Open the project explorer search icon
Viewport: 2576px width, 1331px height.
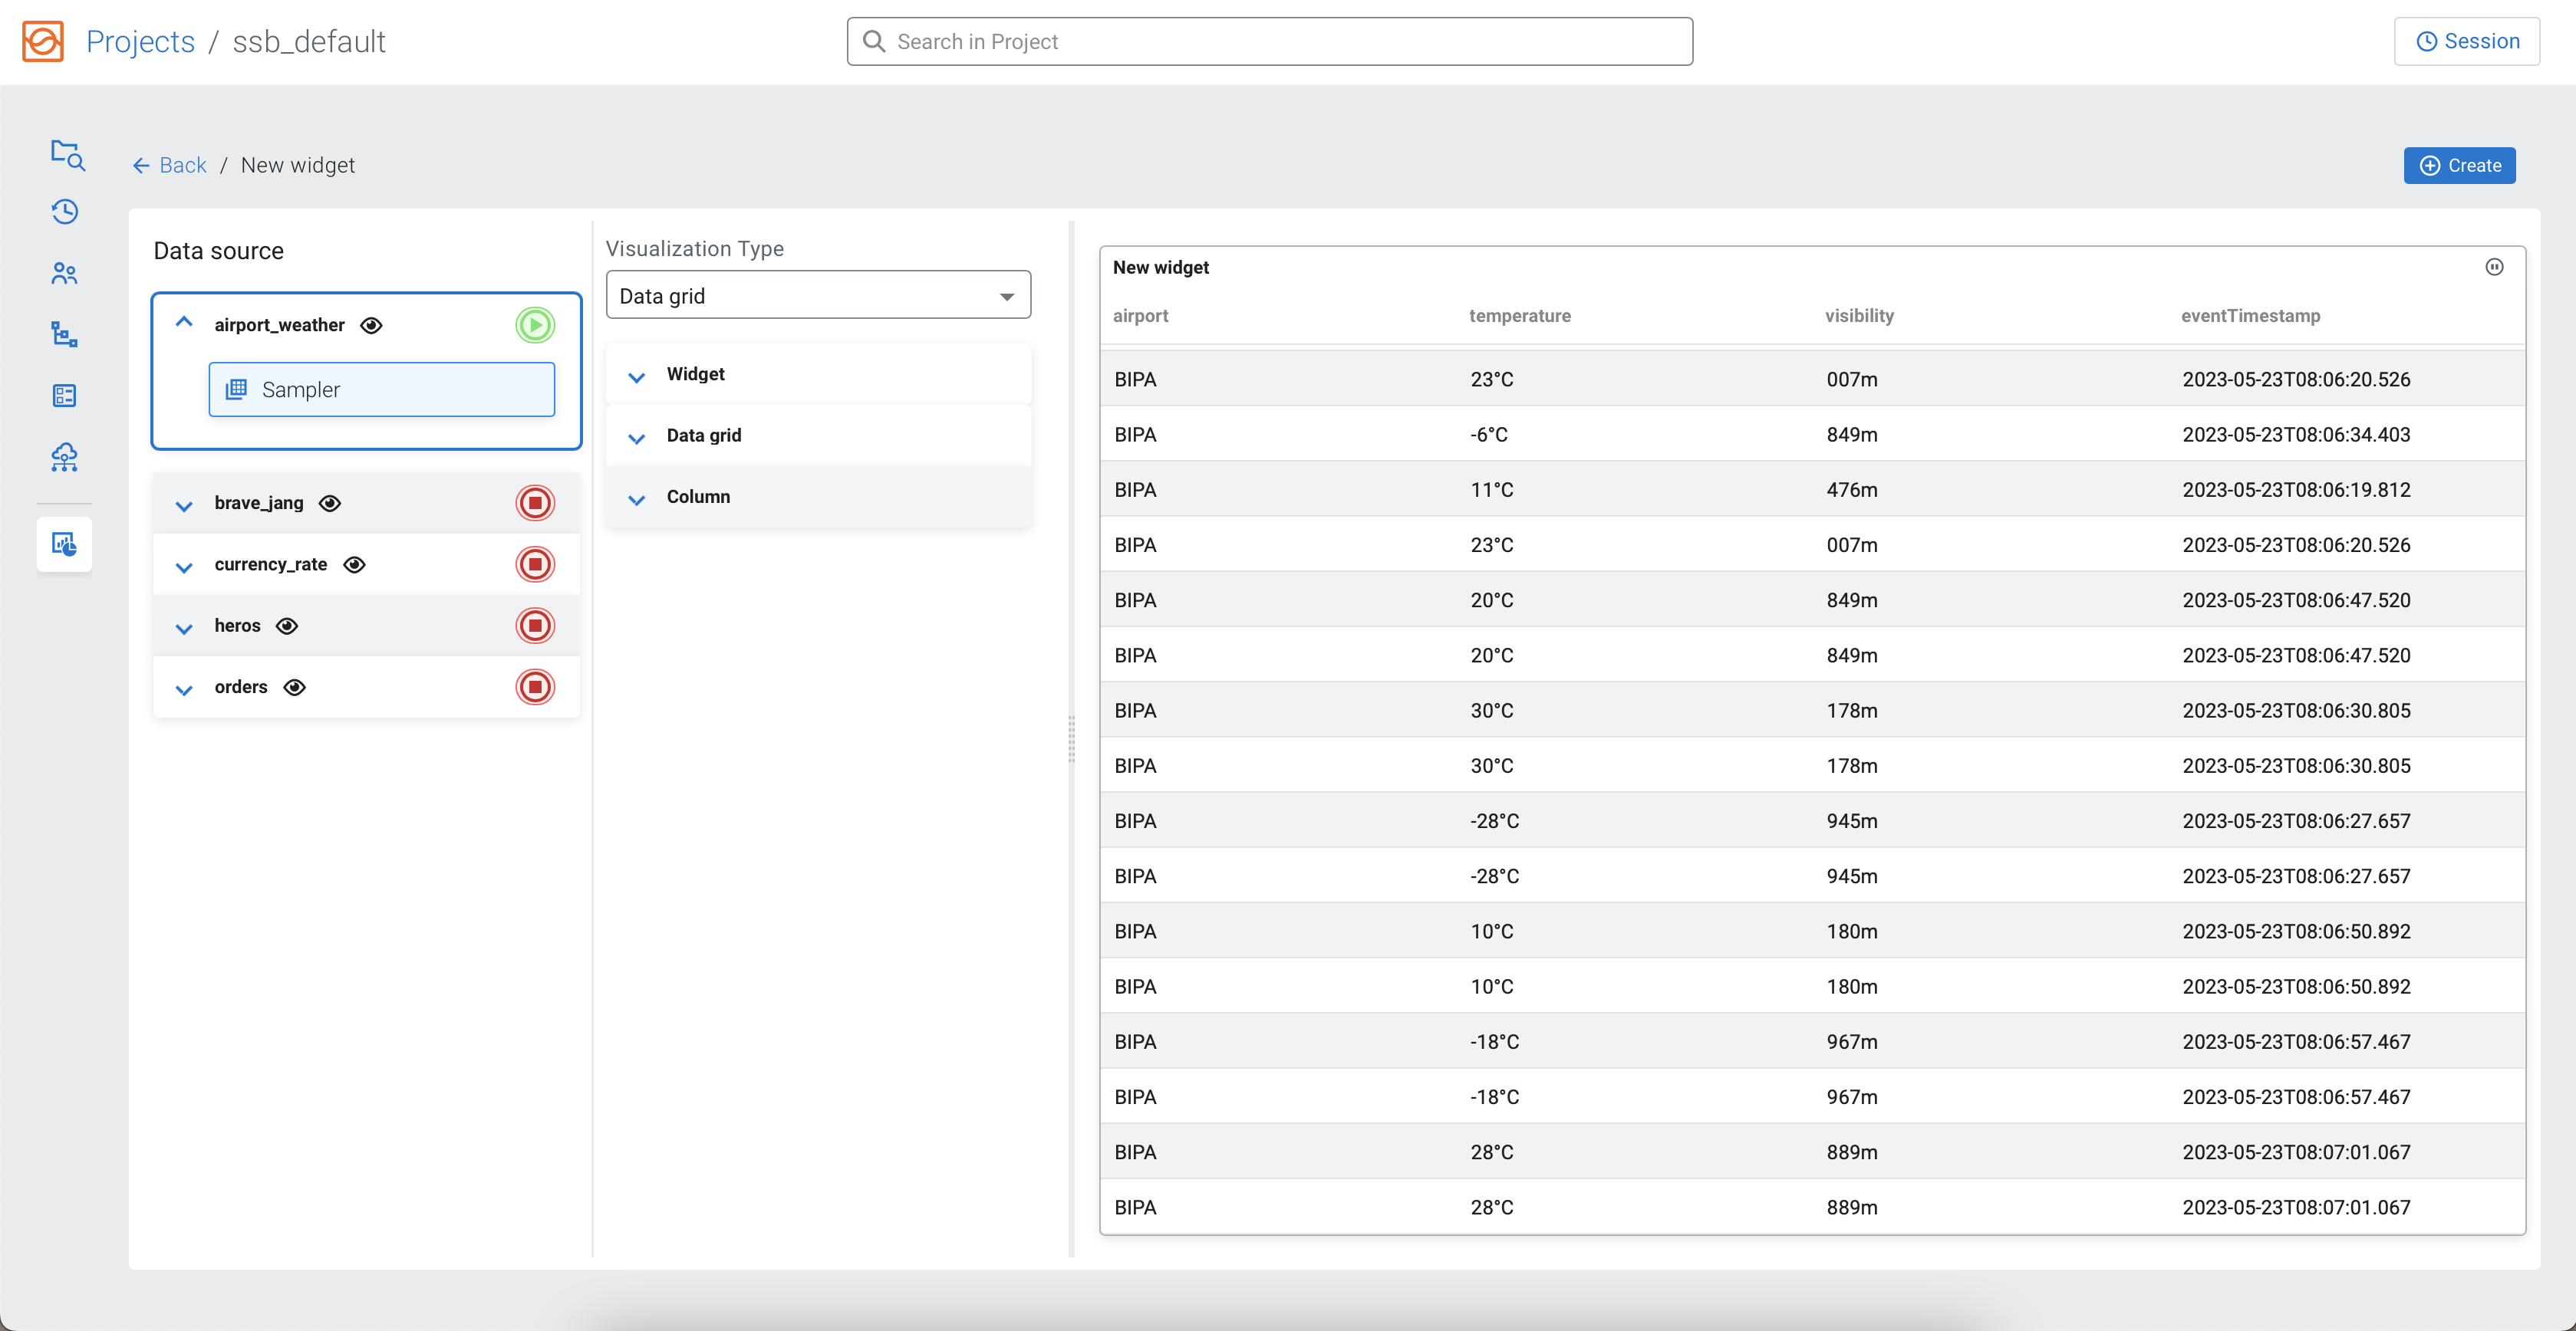tap(65, 156)
